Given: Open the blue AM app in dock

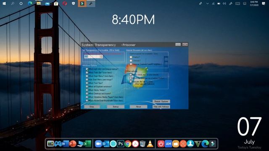Looking at the screenshot, I should coord(168,144).
